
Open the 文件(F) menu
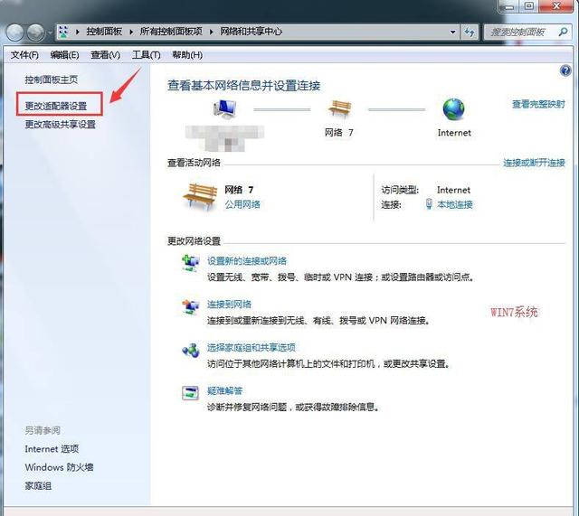tap(24, 55)
